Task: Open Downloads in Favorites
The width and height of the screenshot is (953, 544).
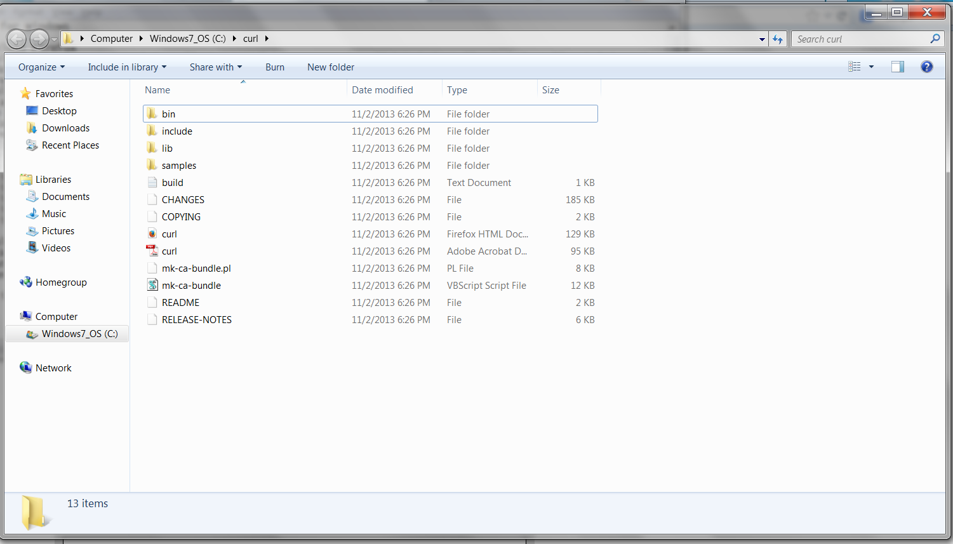Action: 65,128
